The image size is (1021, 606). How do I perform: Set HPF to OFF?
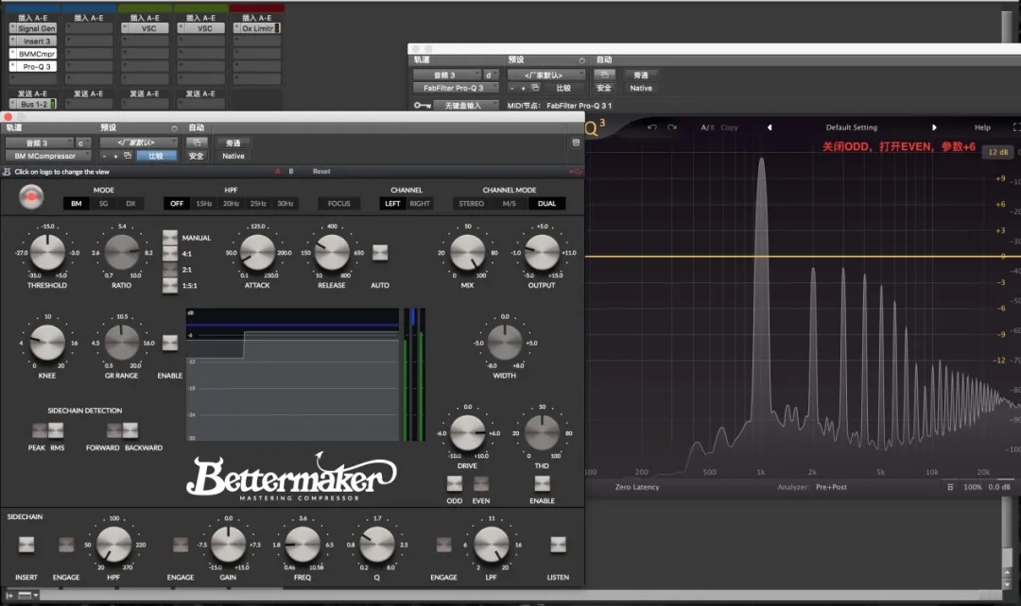tap(177, 204)
